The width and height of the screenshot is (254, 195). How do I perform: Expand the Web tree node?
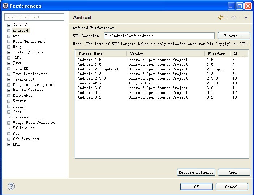pyautogui.click(x=9, y=134)
